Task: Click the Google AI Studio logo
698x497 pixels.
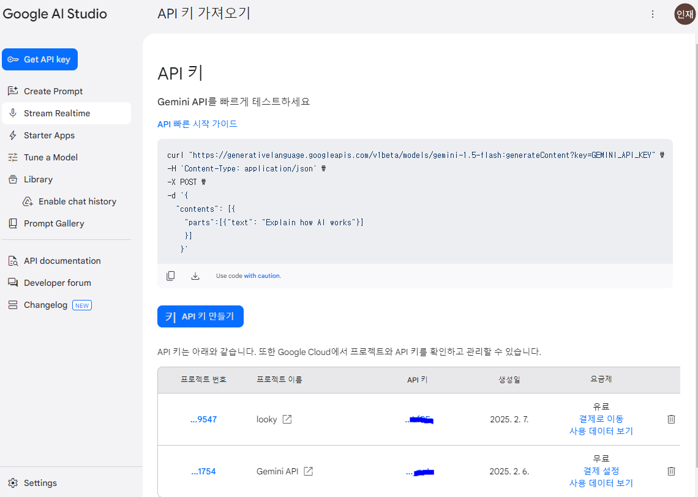Action: tap(54, 14)
